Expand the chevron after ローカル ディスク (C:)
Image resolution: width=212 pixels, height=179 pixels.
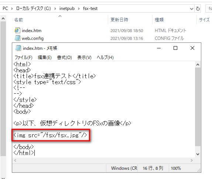click(x=55, y=9)
